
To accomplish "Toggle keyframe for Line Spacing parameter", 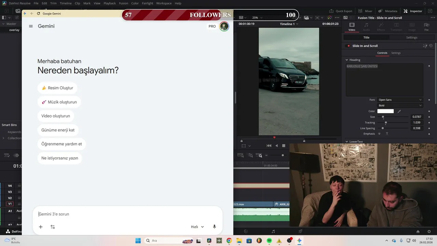I will click(x=429, y=128).
